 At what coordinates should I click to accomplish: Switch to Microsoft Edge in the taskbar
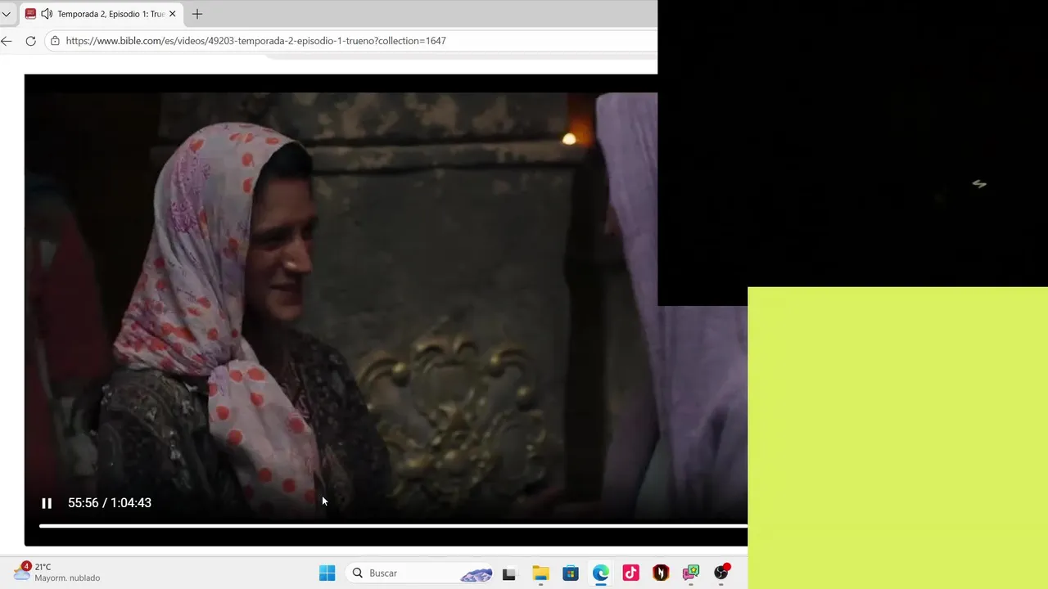(x=601, y=573)
